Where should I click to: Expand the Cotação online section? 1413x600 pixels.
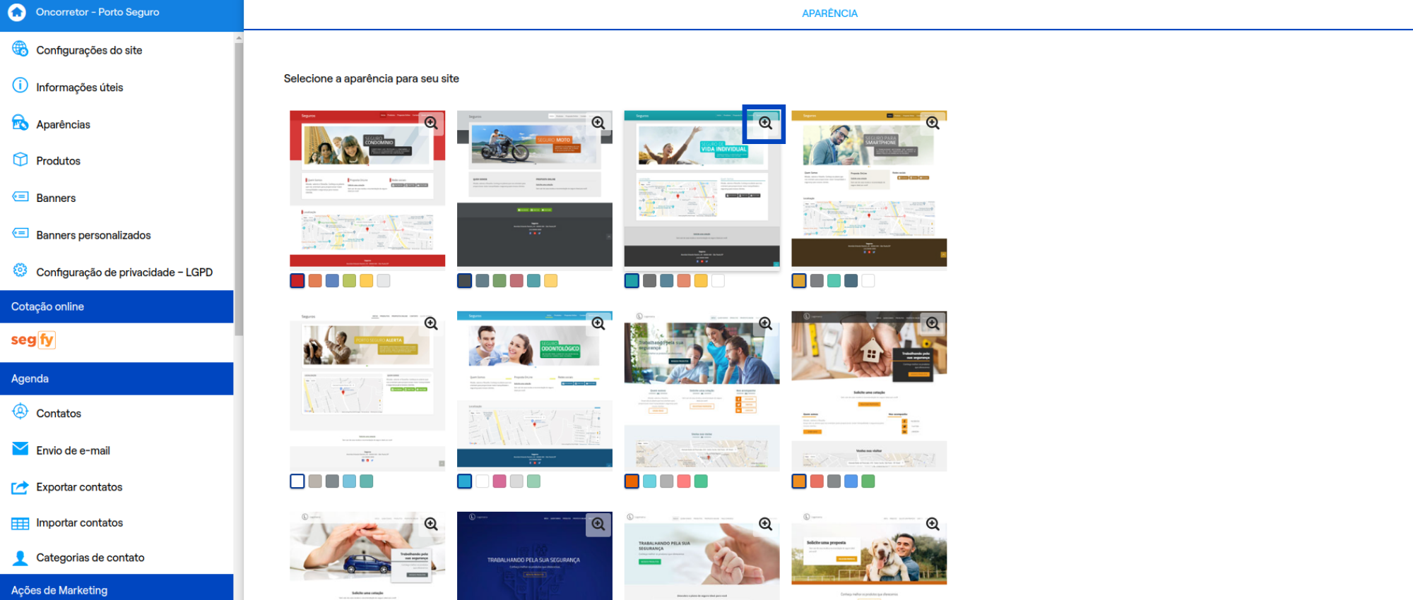[117, 306]
